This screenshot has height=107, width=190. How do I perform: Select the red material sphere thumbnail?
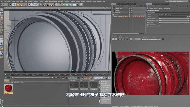click(8, 88)
